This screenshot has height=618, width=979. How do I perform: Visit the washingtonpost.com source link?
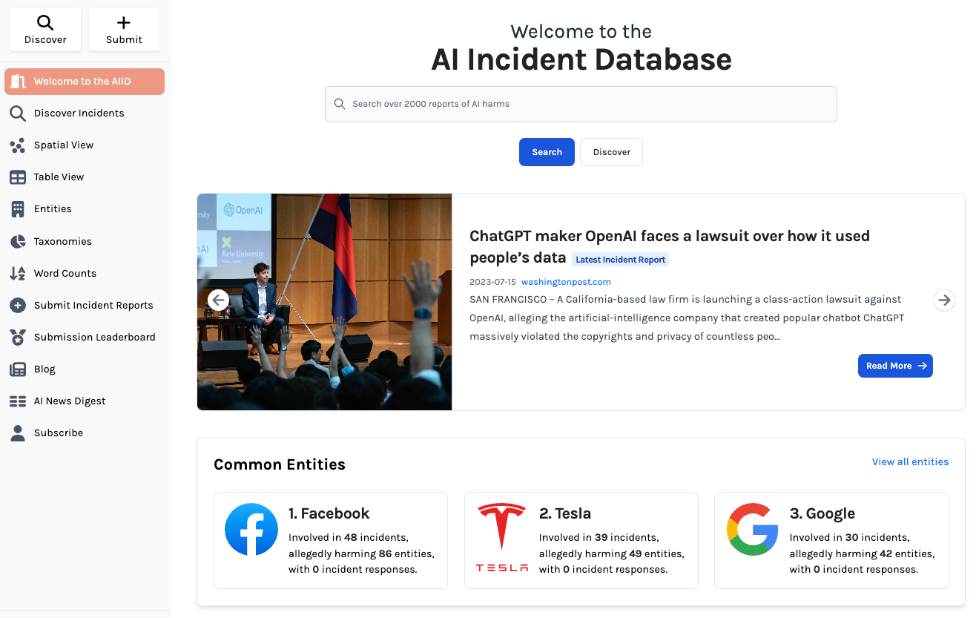tap(566, 282)
